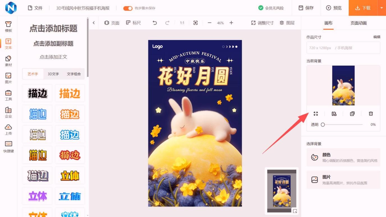Expand the minimap thumbnail corner icon

click(295, 211)
